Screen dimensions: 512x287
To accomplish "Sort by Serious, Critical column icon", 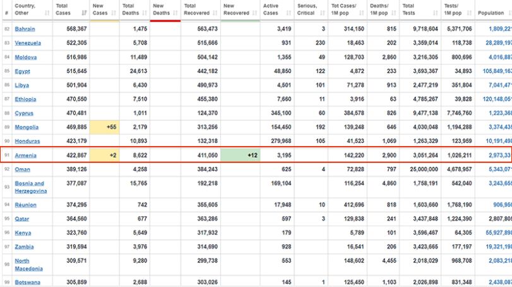I will pyautogui.click(x=323, y=13).
